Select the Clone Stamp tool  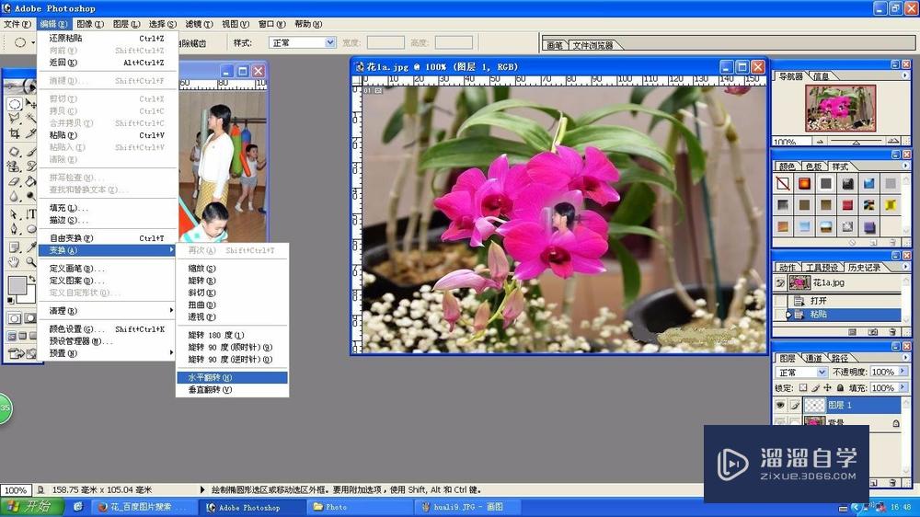pyautogui.click(x=15, y=167)
